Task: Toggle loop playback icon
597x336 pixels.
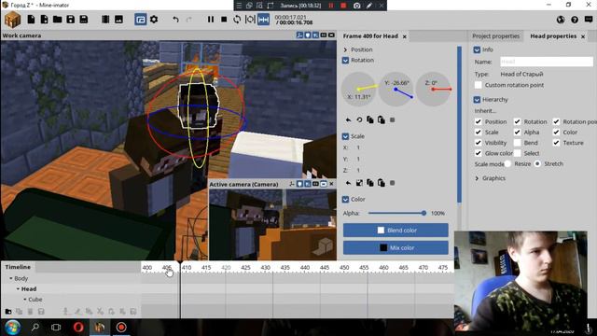Action: click(x=237, y=19)
